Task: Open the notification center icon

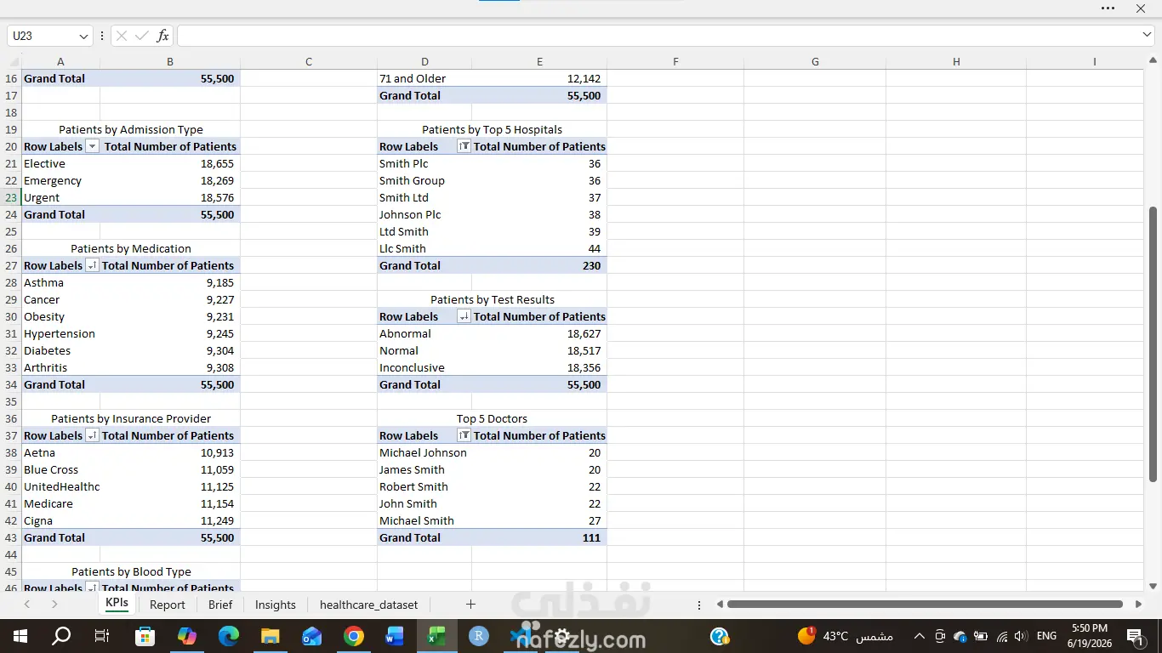Action: [x=1136, y=636]
